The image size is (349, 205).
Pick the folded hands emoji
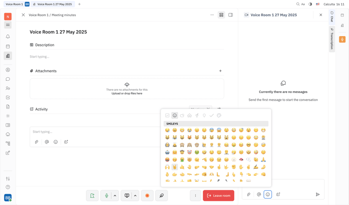click(x=263, y=160)
